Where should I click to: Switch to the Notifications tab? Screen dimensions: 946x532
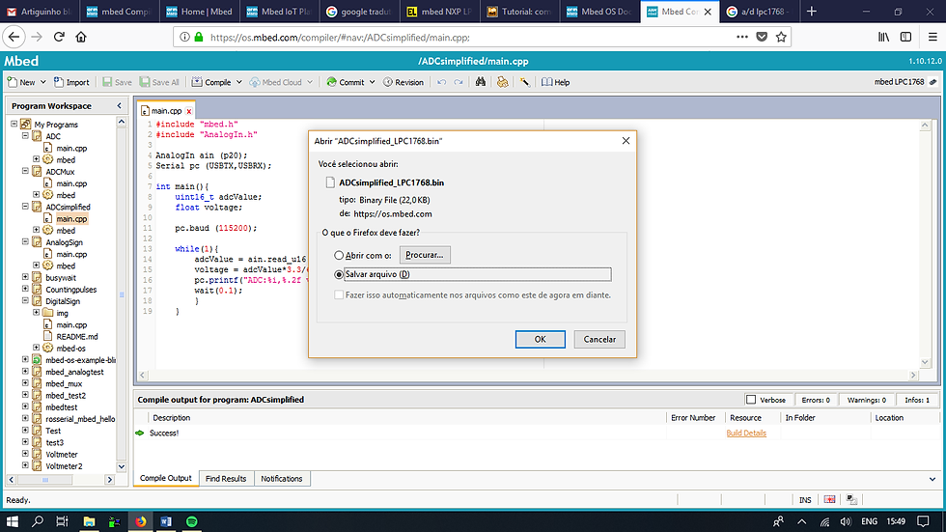click(x=281, y=478)
